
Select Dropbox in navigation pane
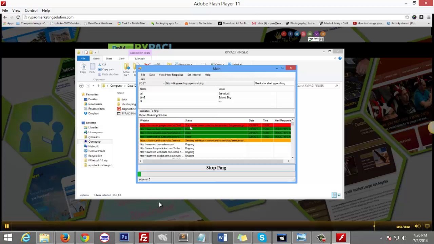pos(94,114)
